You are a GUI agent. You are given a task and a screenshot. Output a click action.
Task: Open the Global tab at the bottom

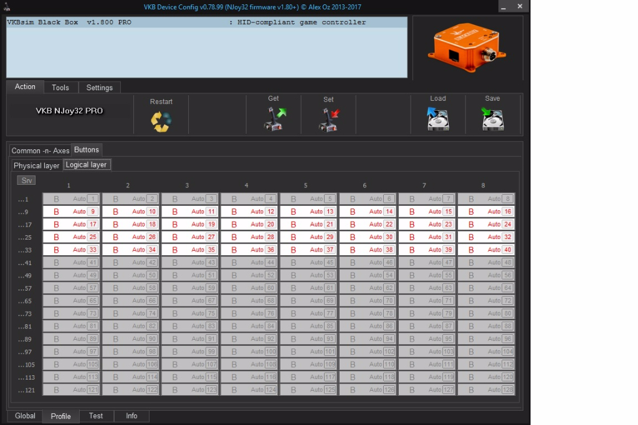[x=25, y=416]
